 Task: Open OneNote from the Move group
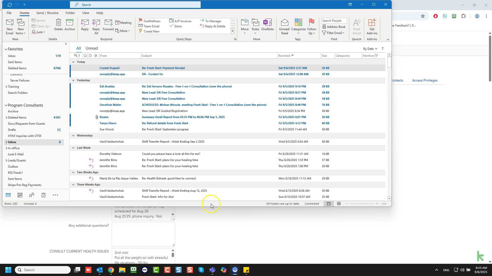267,25
